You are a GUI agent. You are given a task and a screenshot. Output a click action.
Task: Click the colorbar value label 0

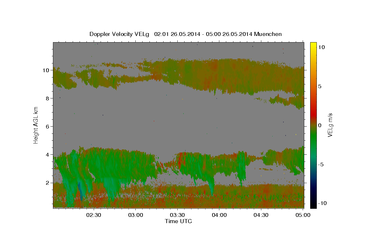[x=320, y=125]
